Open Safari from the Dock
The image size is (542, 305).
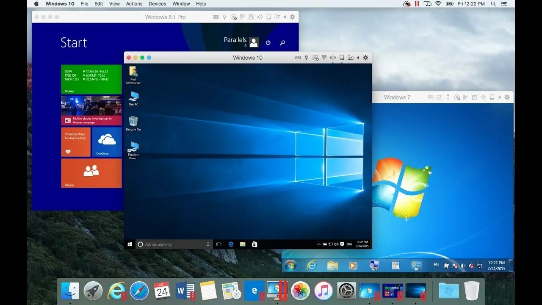[x=139, y=291]
